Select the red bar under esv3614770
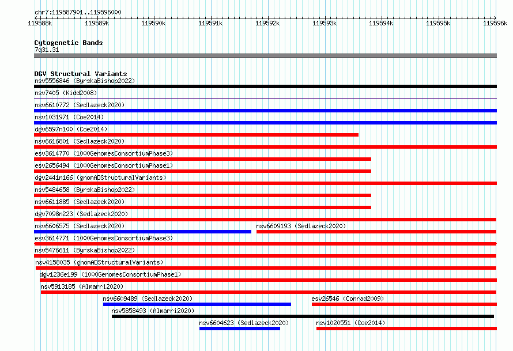Image resolution: width=513 pixels, height=351 pixels. [202, 159]
